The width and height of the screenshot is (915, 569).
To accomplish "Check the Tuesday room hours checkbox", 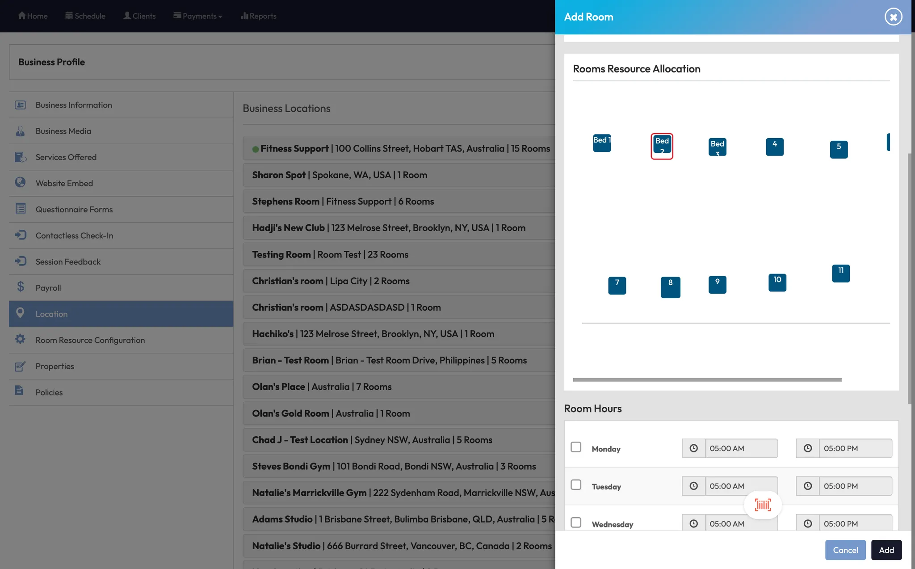I will (576, 485).
